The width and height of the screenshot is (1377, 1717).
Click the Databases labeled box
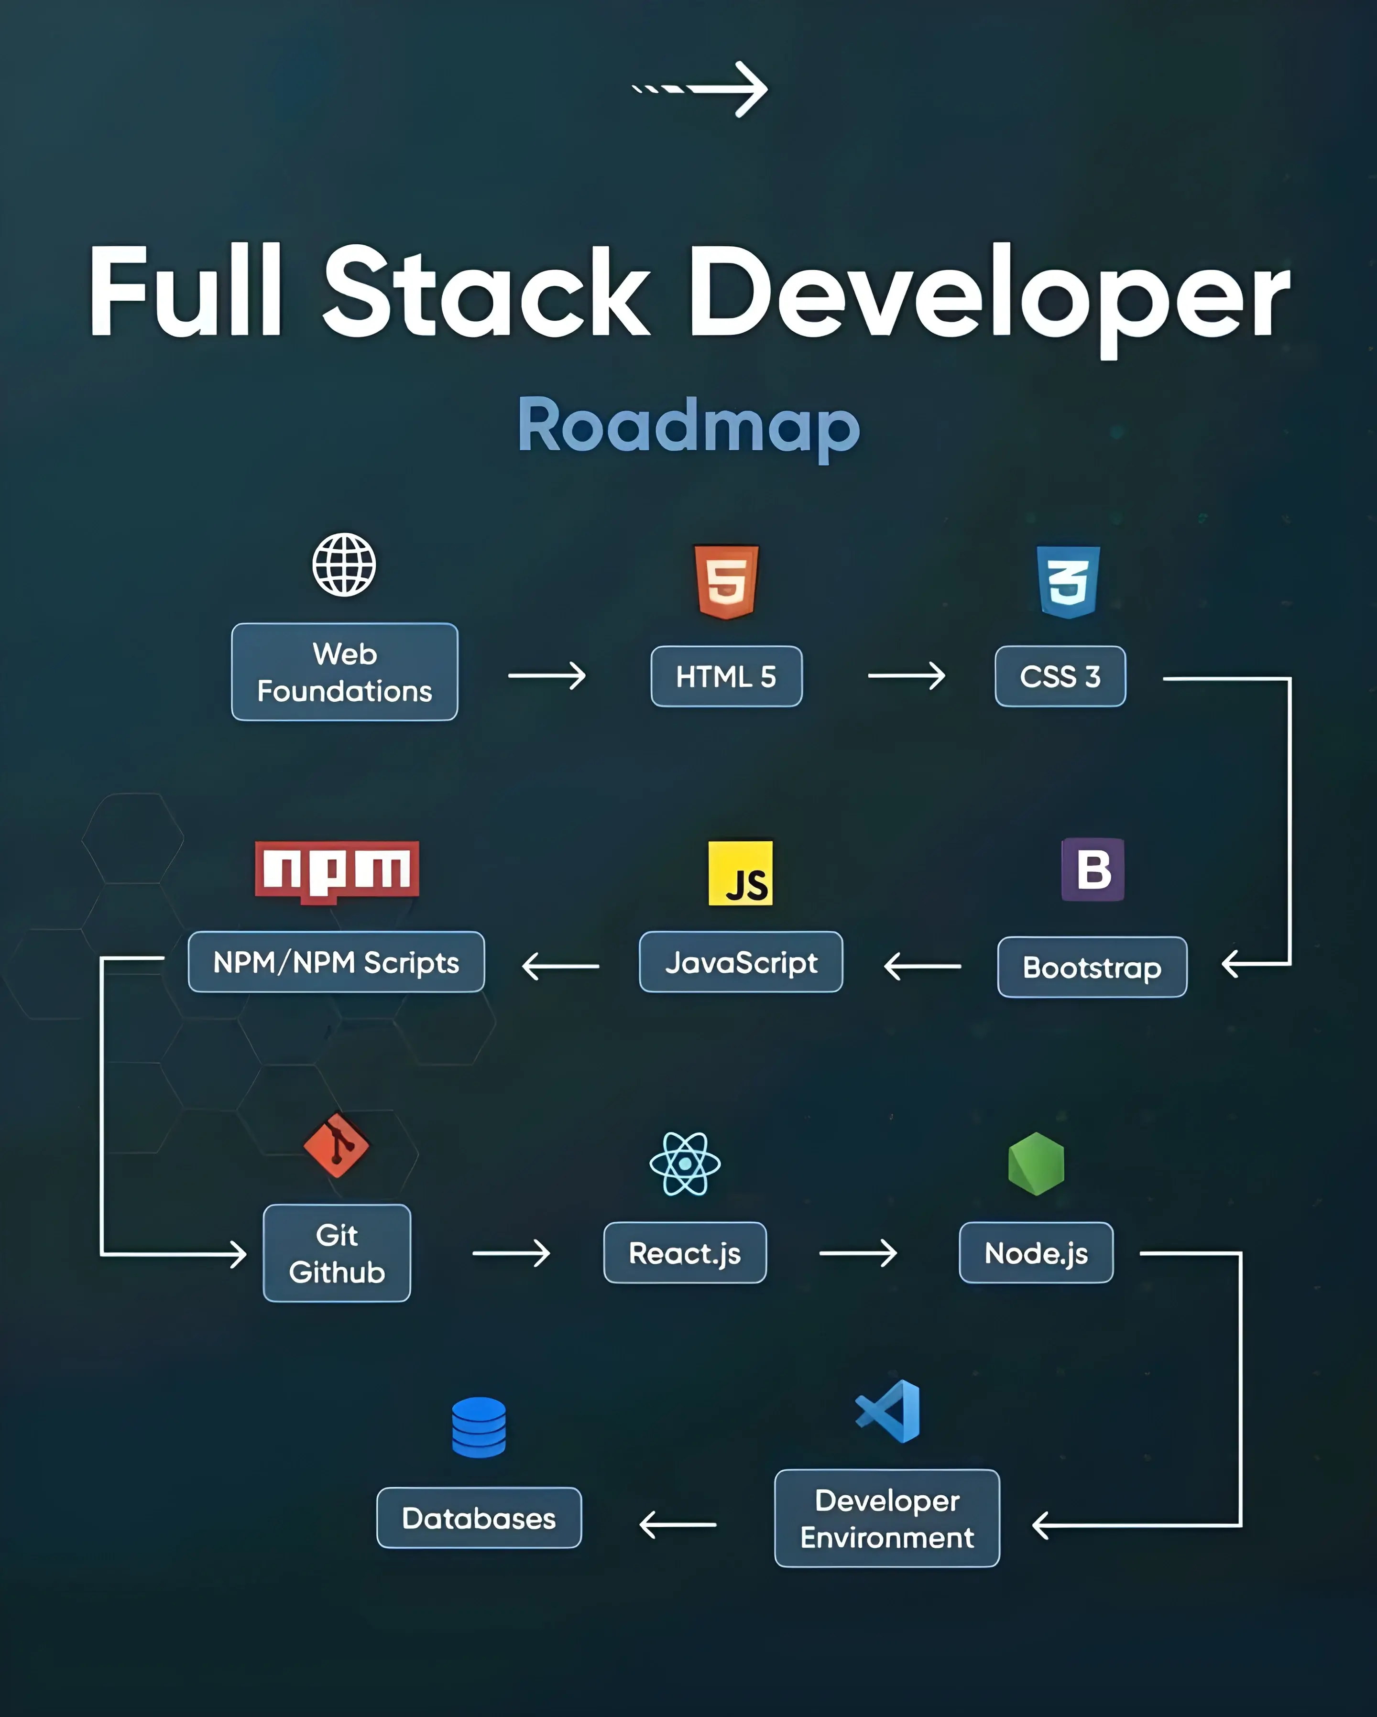[x=478, y=1518]
